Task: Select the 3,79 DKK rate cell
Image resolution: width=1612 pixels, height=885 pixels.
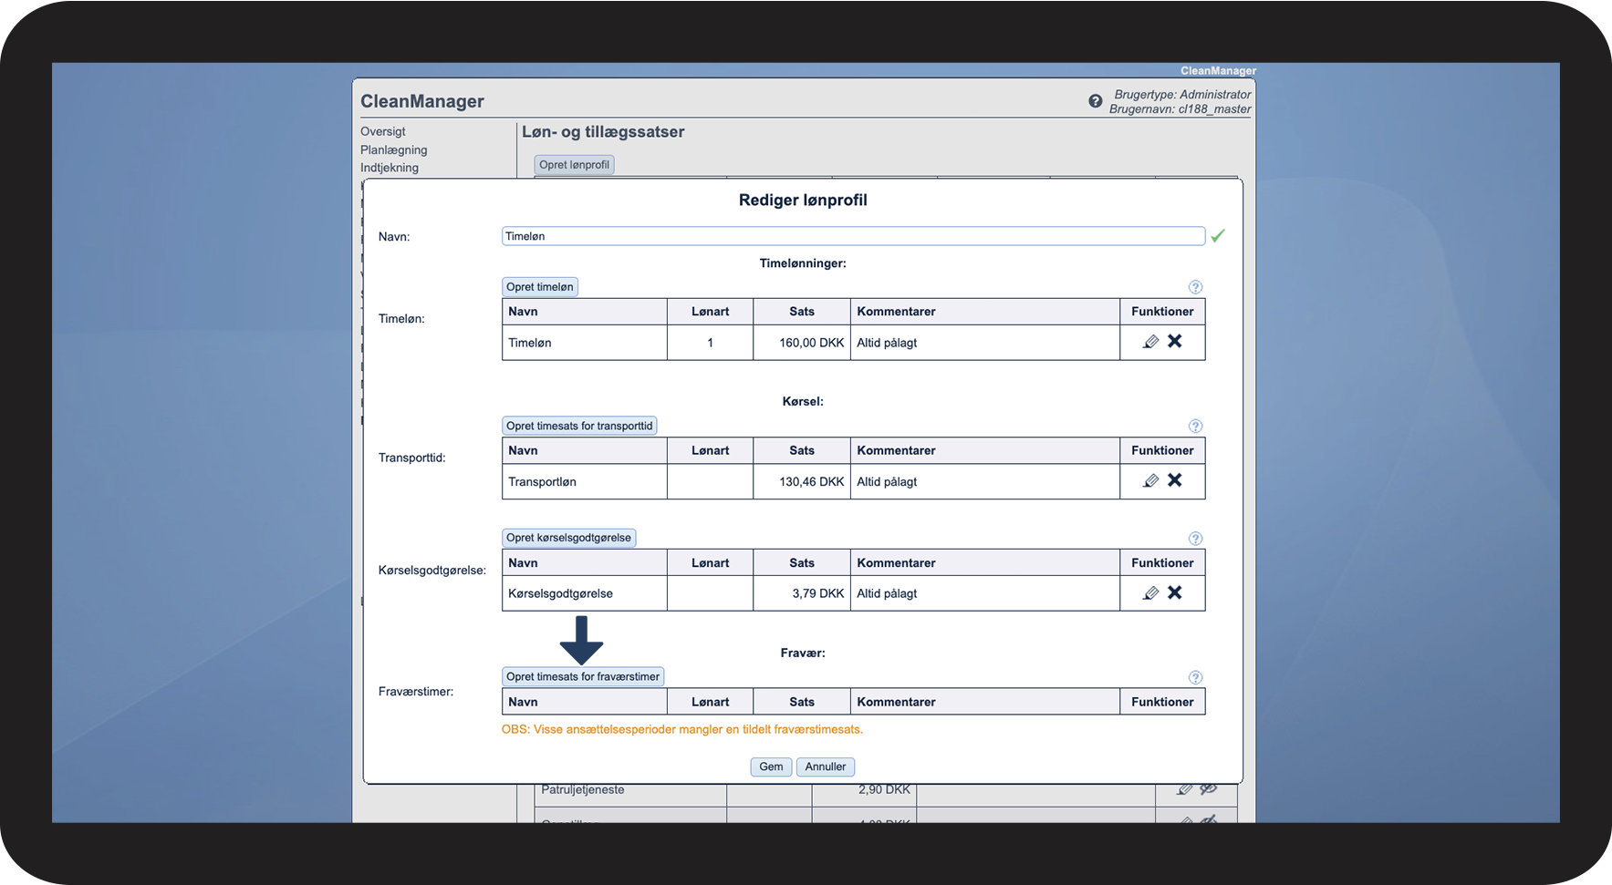Action: point(802,593)
